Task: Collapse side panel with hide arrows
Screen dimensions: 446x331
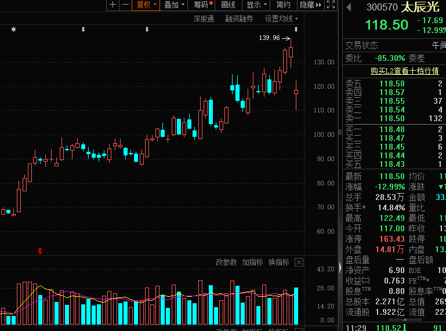Action: coord(311,5)
